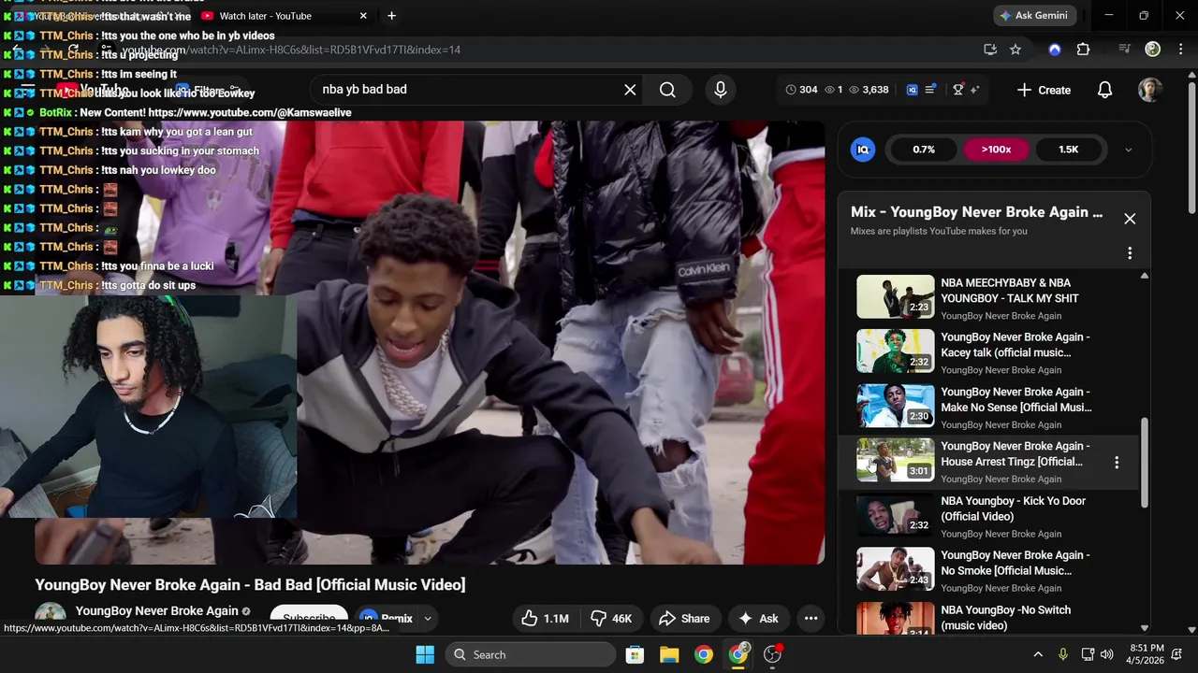Click the Share button
The image size is (1198, 673).
pyautogui.click(x=684, y=619)
